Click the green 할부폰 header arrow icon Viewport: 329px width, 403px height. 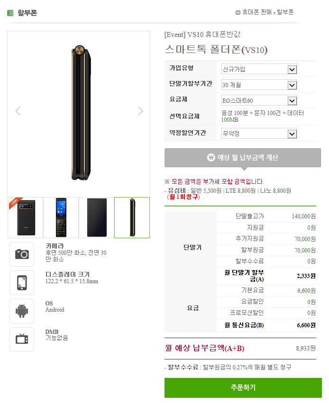tap(10, 13)
